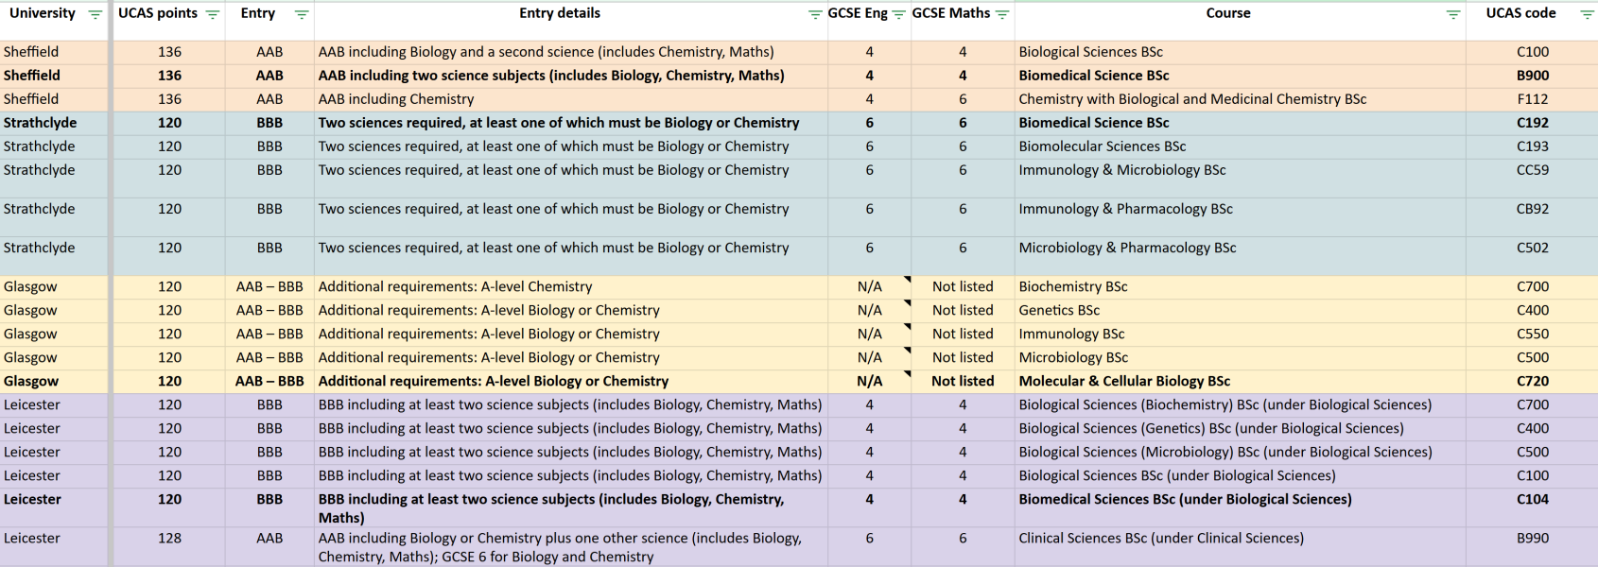Click the Microbiology & Pharmacology BSc cell
Viewport: 1598px width, 567px height.
point(1240,255)
